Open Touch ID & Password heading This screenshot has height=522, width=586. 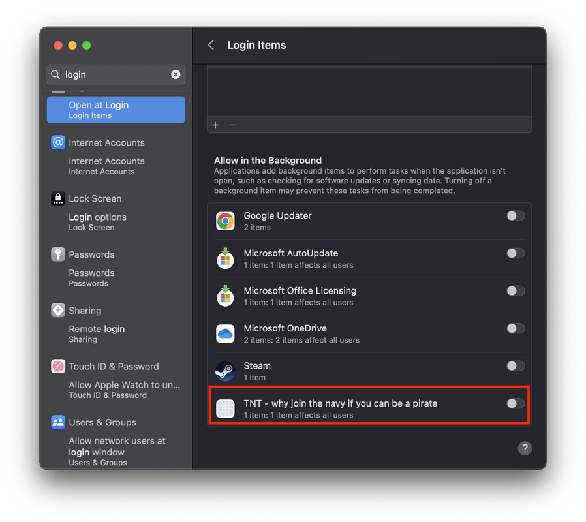click(x=114, y=367)
